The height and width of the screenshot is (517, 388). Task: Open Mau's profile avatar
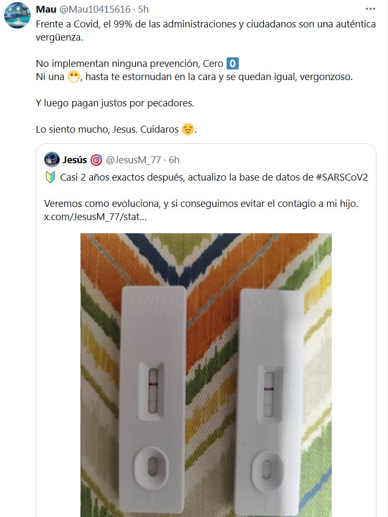[17, 15]
